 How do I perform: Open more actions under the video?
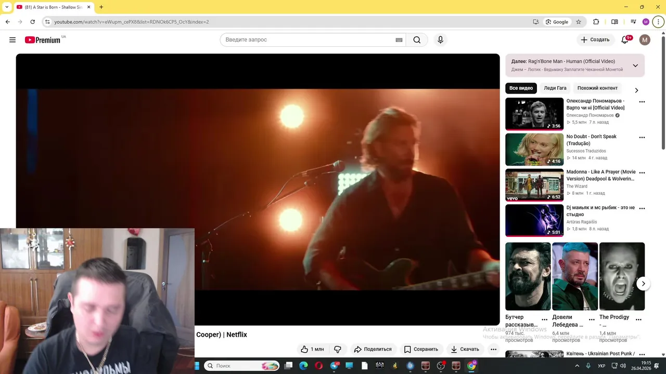pyautogui.click(x=493, y=349)
